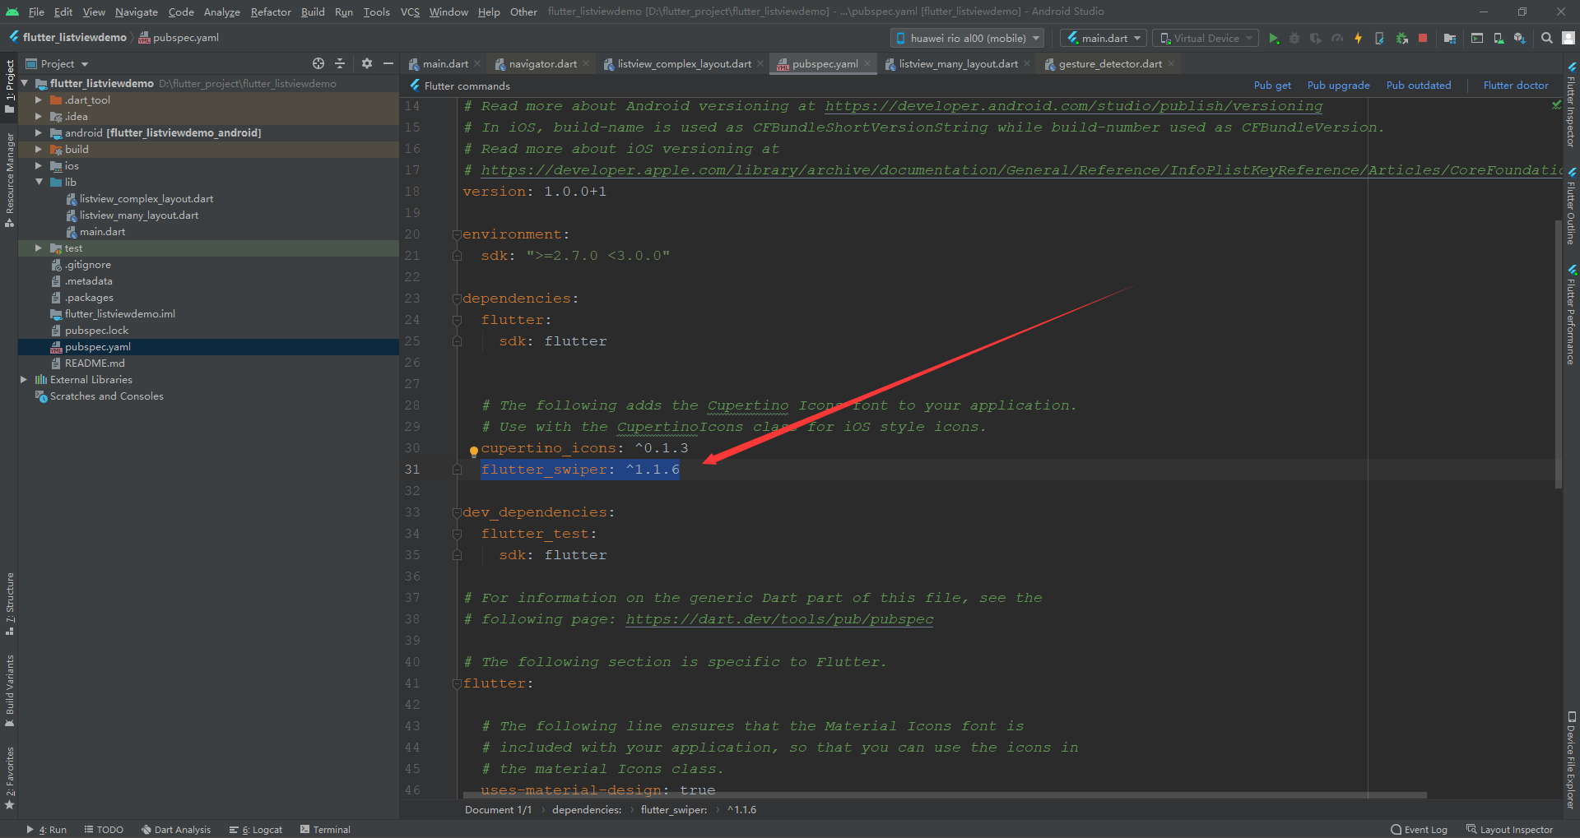Screen dimensions: 1580x838
Task: Click the Pub outdated link
Action: pos(1419,85)
